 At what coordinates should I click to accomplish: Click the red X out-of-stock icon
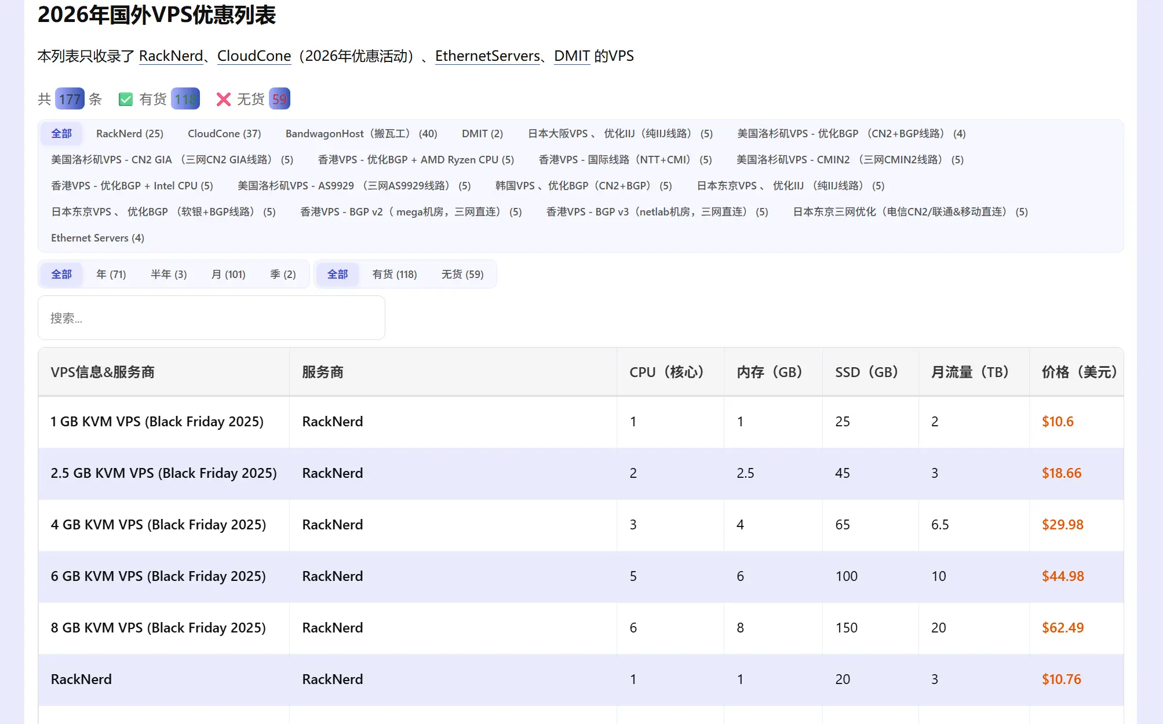(223, 100)
